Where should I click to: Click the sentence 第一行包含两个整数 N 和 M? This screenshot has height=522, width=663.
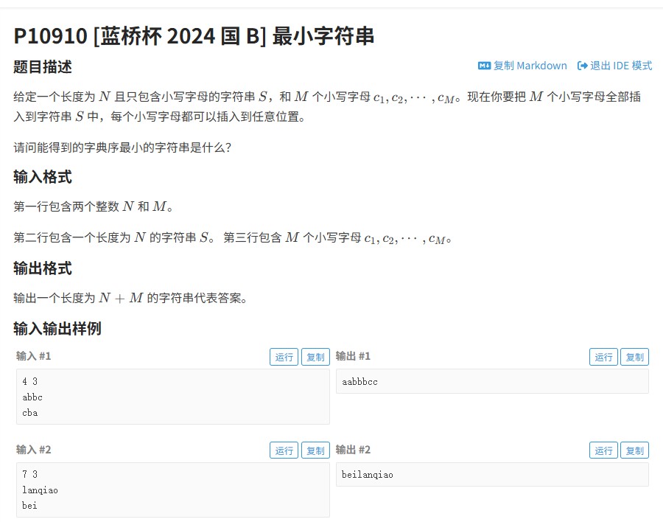coord(93,206)
